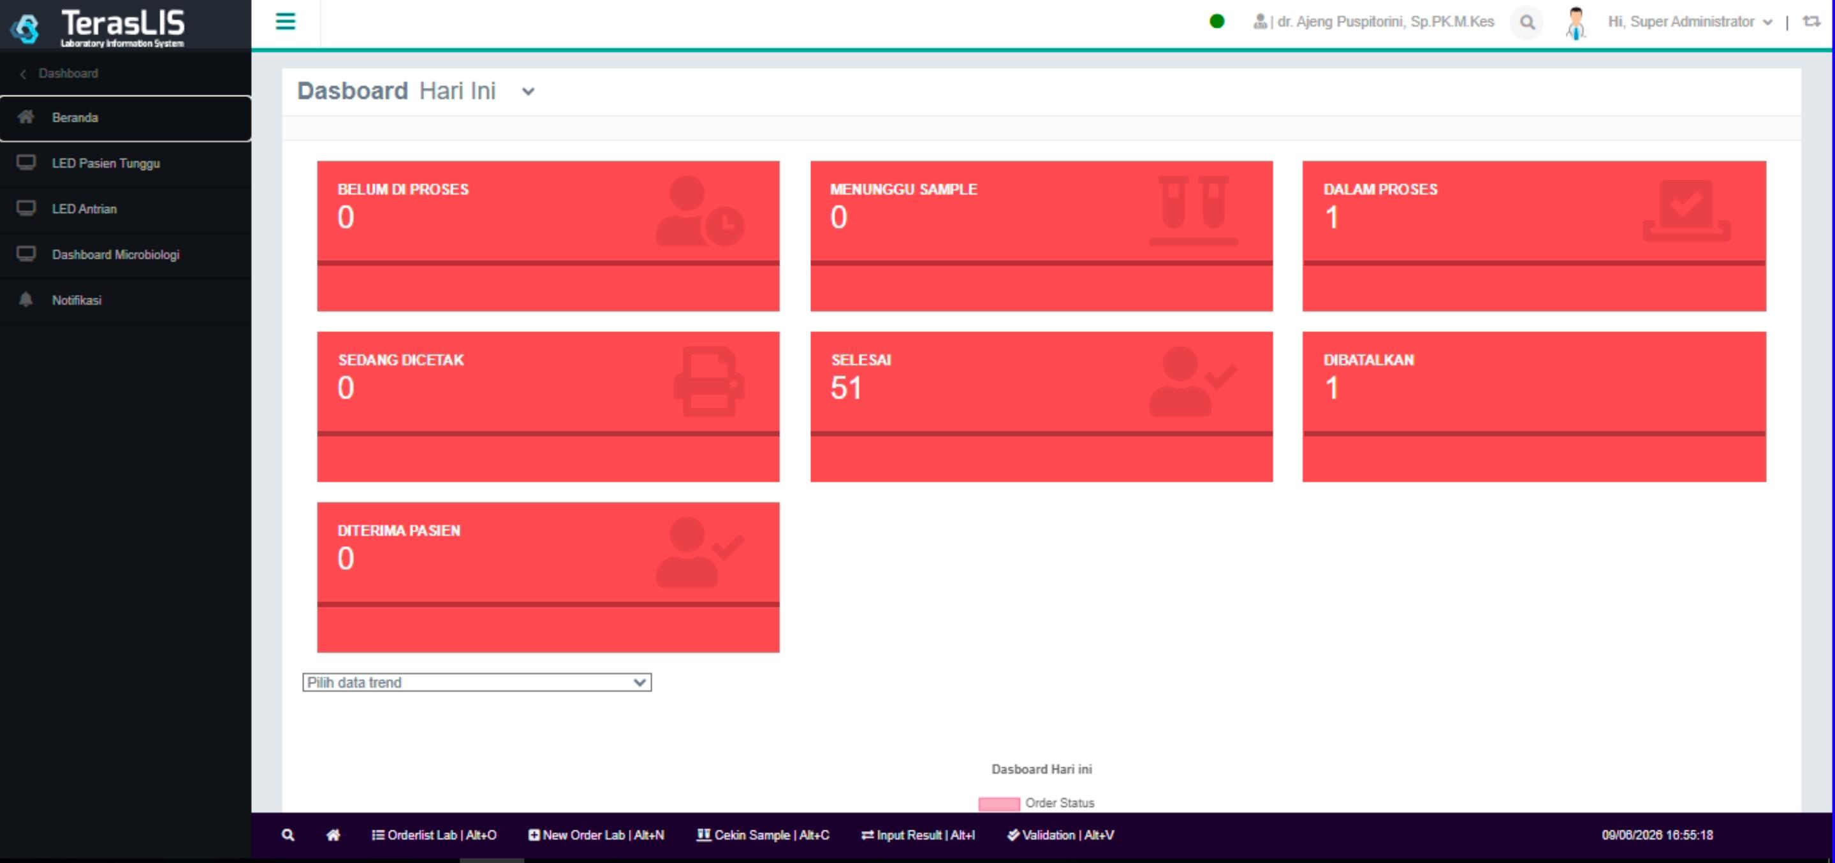Click the test tube icon beside Cekin Sample
This screenshot has width=1835, height=863.
(704, 834)
